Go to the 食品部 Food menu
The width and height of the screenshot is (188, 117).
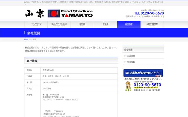point(105,25)
